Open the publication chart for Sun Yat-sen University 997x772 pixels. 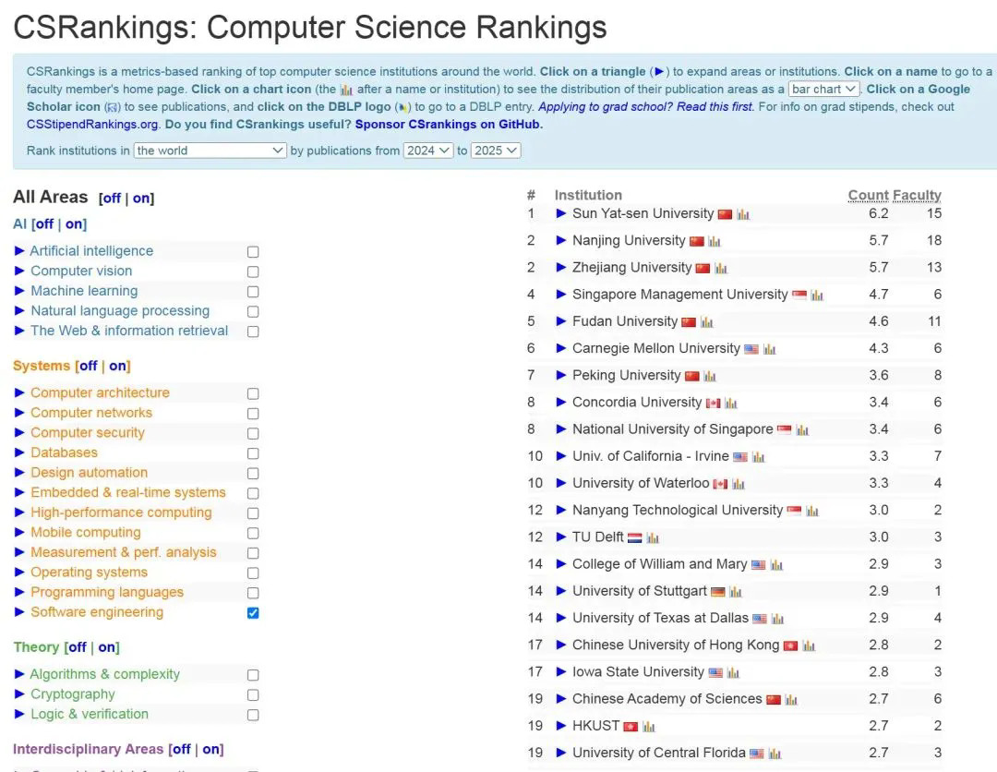click(744, 213)
